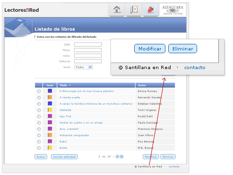Open the Serie dropdown showing Todos
Viewport: 233px width, 175px height.
pyautogui.click(x=83, y=67)
